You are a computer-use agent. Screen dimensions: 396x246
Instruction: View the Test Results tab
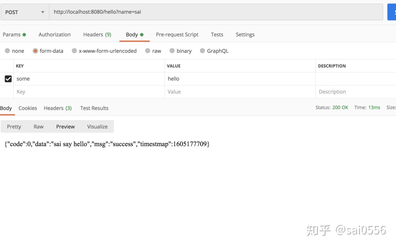(x=94, y=108)
